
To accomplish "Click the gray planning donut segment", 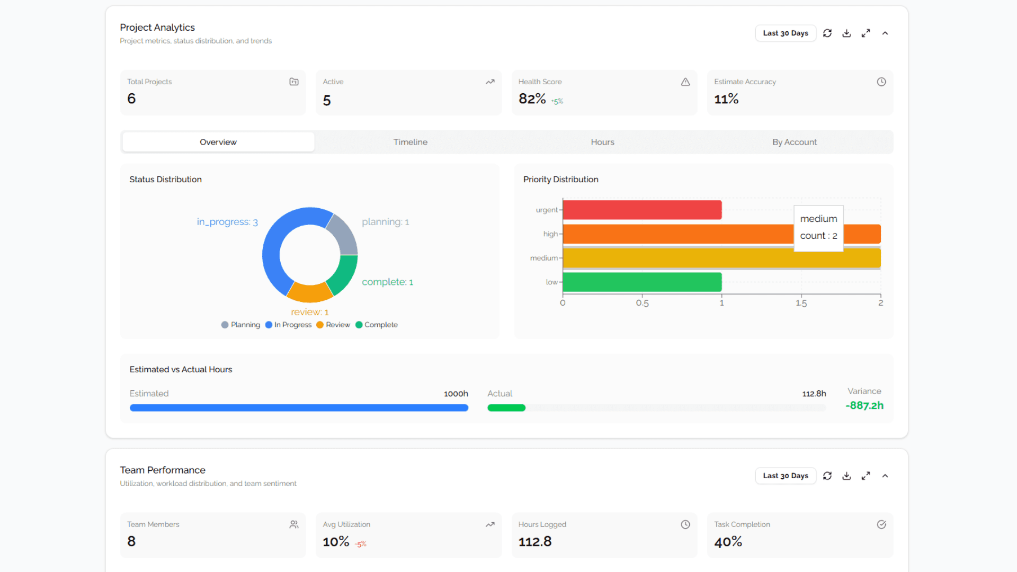I will [x=343, y=236].
